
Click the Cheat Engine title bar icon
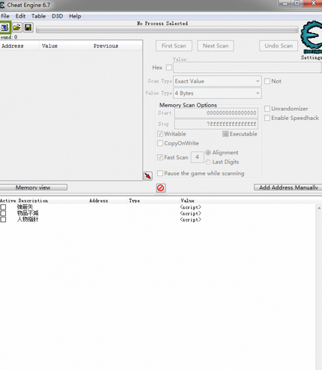pyautogui.click(x=2, y=5)
